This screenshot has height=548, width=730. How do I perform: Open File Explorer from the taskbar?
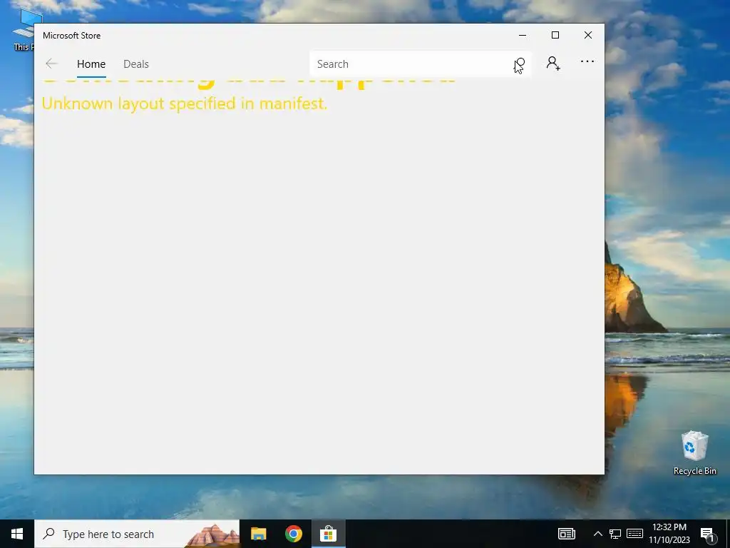click(258, 534)
